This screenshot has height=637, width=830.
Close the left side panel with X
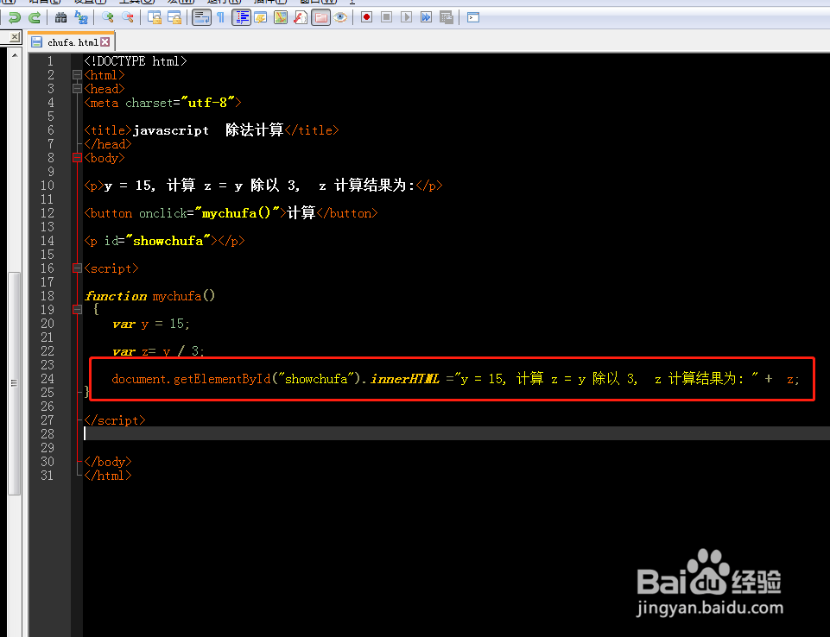click(x=15, y=37)
